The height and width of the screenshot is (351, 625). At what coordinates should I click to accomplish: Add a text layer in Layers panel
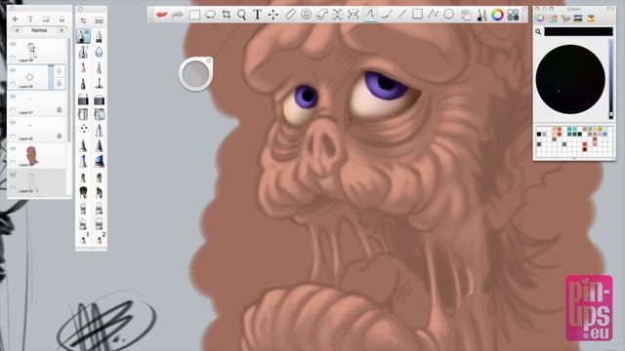coord(30,19)
